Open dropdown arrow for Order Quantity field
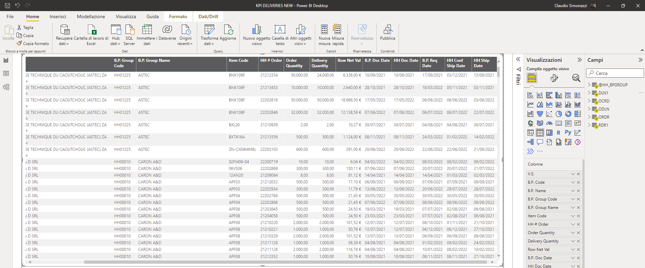This screenshot has height=268, width=645. coord(573,233)
